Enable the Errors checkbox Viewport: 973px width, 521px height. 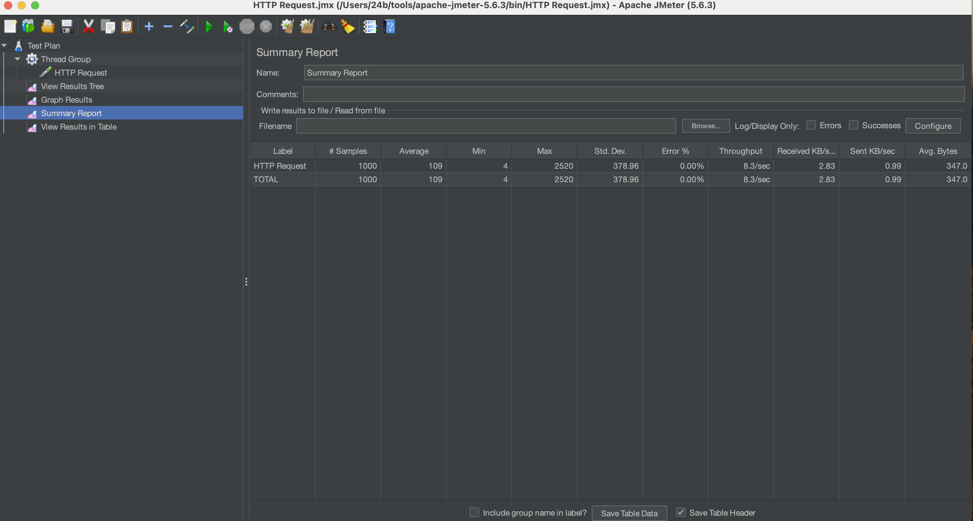[x=811, y=125]
